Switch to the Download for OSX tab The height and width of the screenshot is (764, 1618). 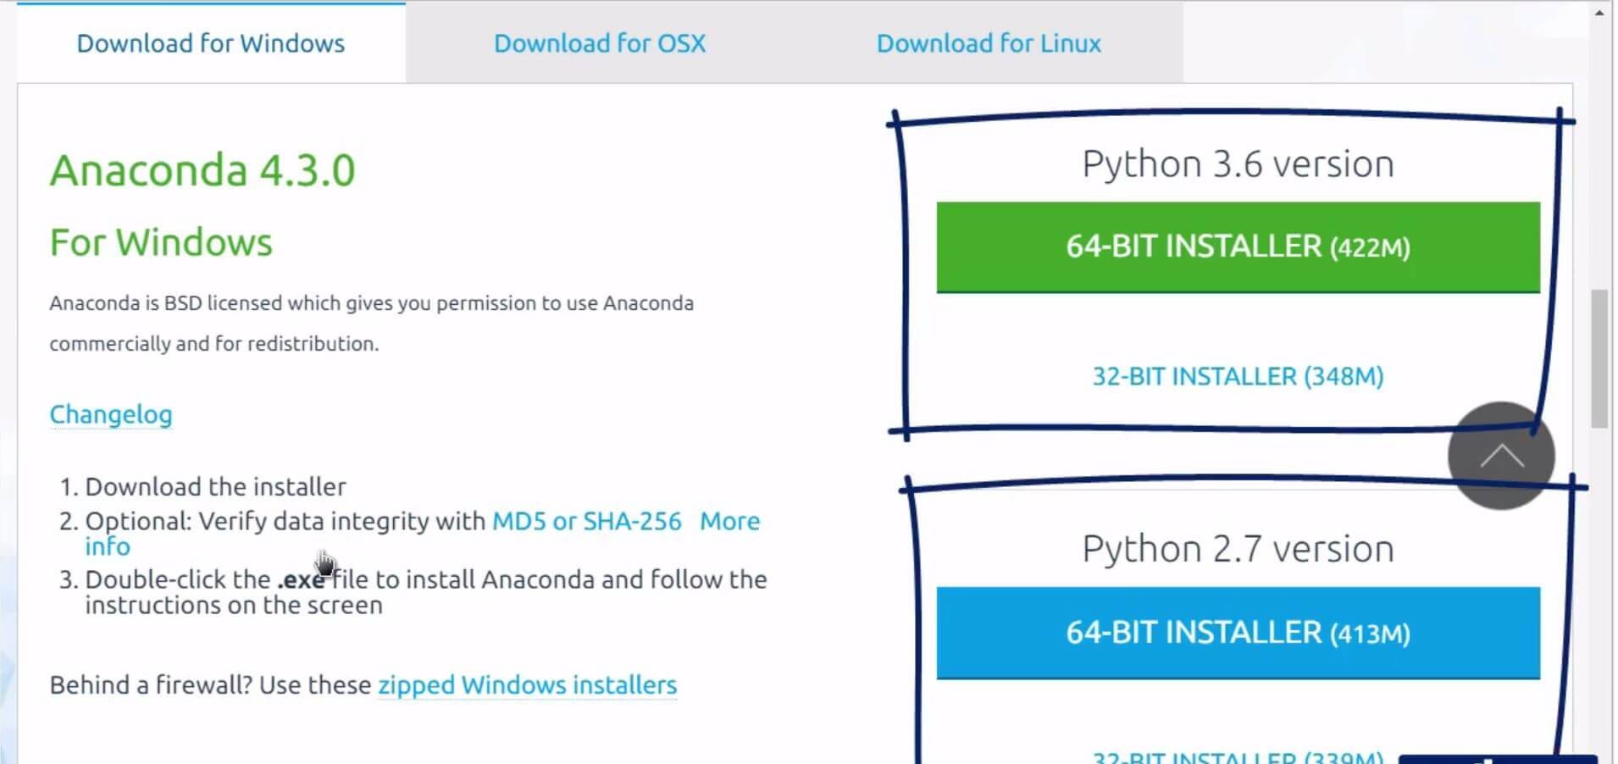(599, 43)
